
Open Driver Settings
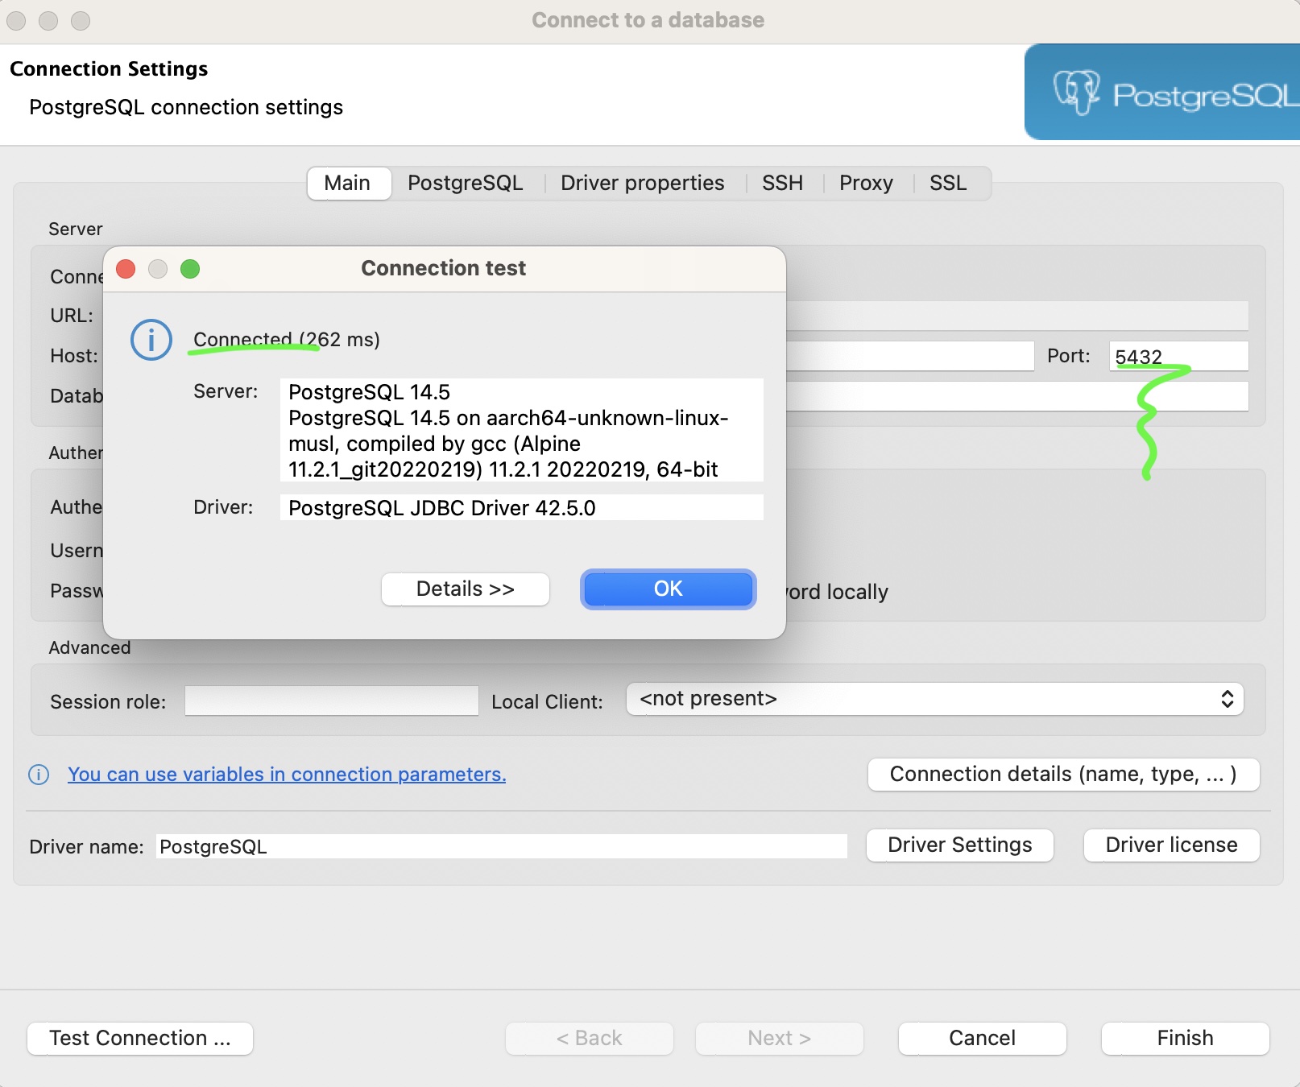[x=960, y=845]
